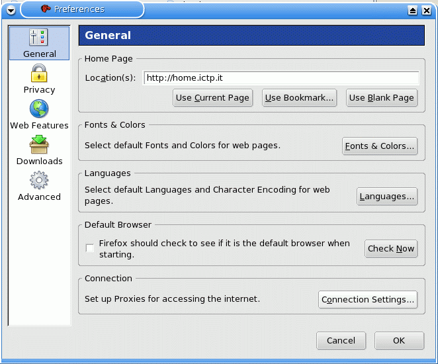Set home page with Use Blank Page
The width and height of the screenshot is (438, 364).
[381, 98]
